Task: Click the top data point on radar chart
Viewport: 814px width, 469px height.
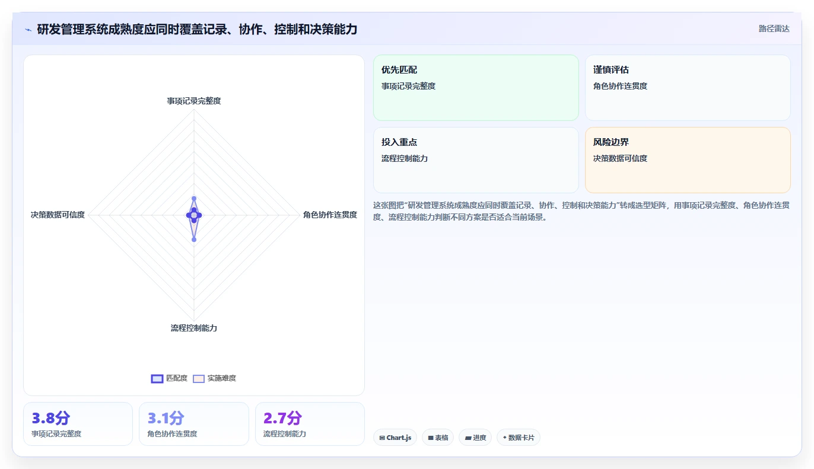Action: point(194,199)
